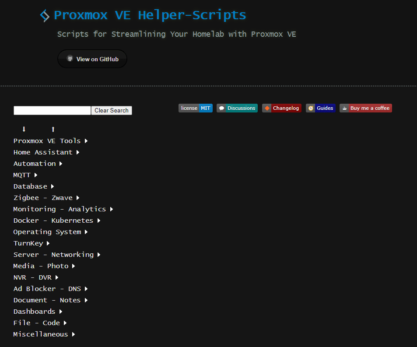The height and width of the screenshot is (347, 417).
Task: Expand Monitoring - Analytics category
Action: click(x=63, y=209)
